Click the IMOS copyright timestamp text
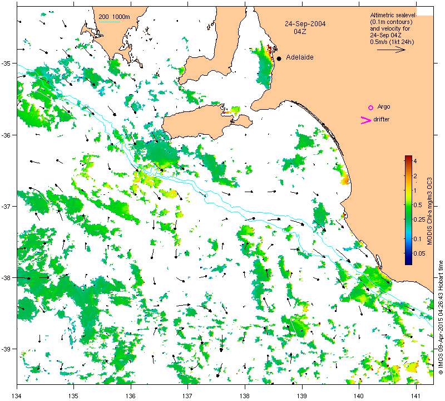 point(441,317)
